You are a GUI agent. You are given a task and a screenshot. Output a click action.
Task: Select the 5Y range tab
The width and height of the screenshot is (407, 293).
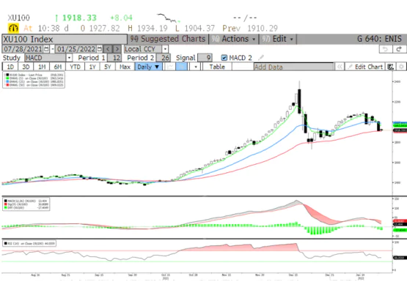pos(108,67)
